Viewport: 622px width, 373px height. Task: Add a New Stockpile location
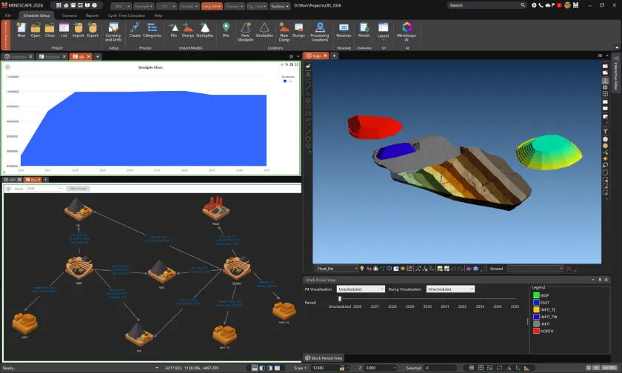click(245, 32)
